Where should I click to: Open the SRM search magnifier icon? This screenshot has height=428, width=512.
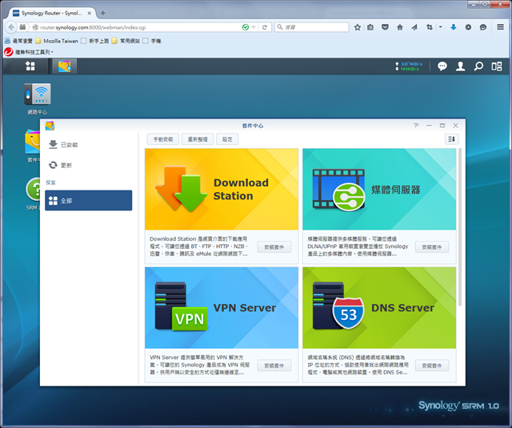(x=478, y=66)
